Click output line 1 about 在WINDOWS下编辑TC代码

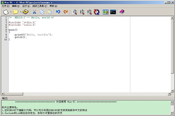click(45, 110)
